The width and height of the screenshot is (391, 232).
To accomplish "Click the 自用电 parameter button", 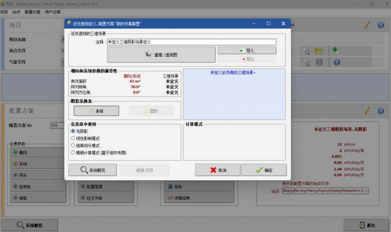I will [39, 187].
